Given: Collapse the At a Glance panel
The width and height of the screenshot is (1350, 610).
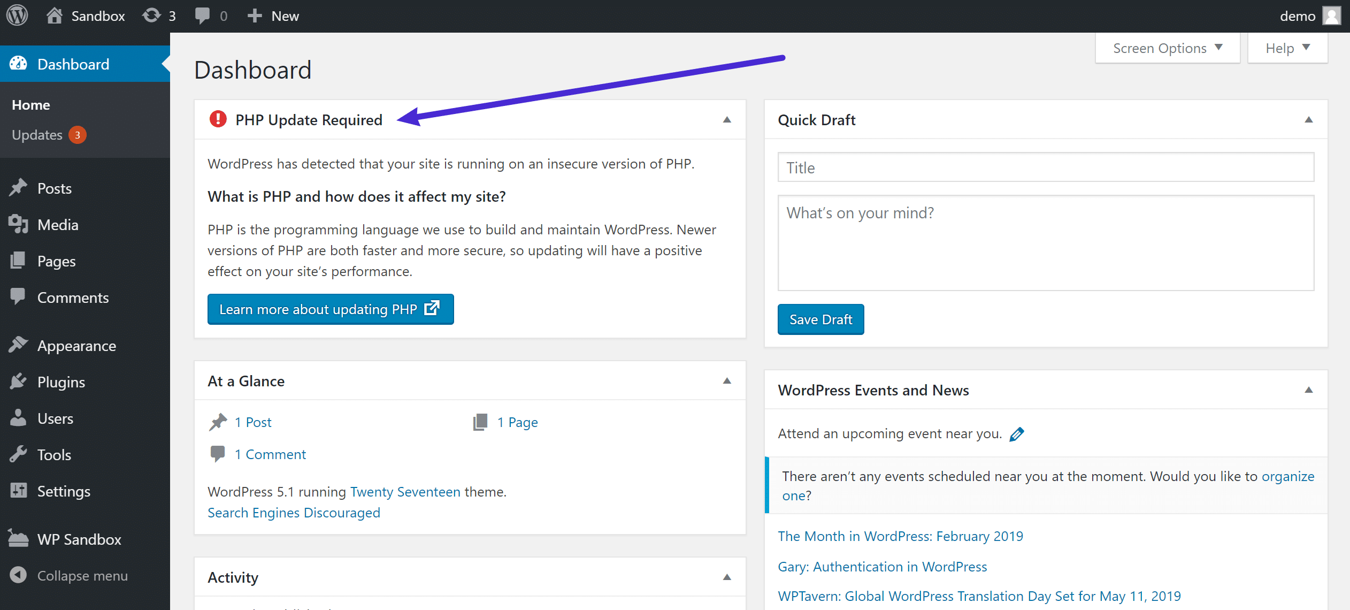Looking at the screenshot, I should coord(726,381).
